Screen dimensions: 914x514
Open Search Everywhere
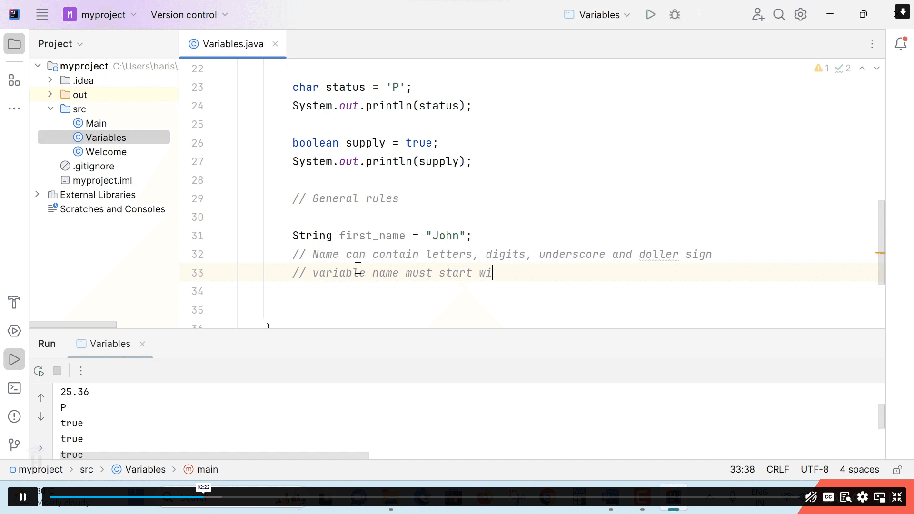(779, 15)
